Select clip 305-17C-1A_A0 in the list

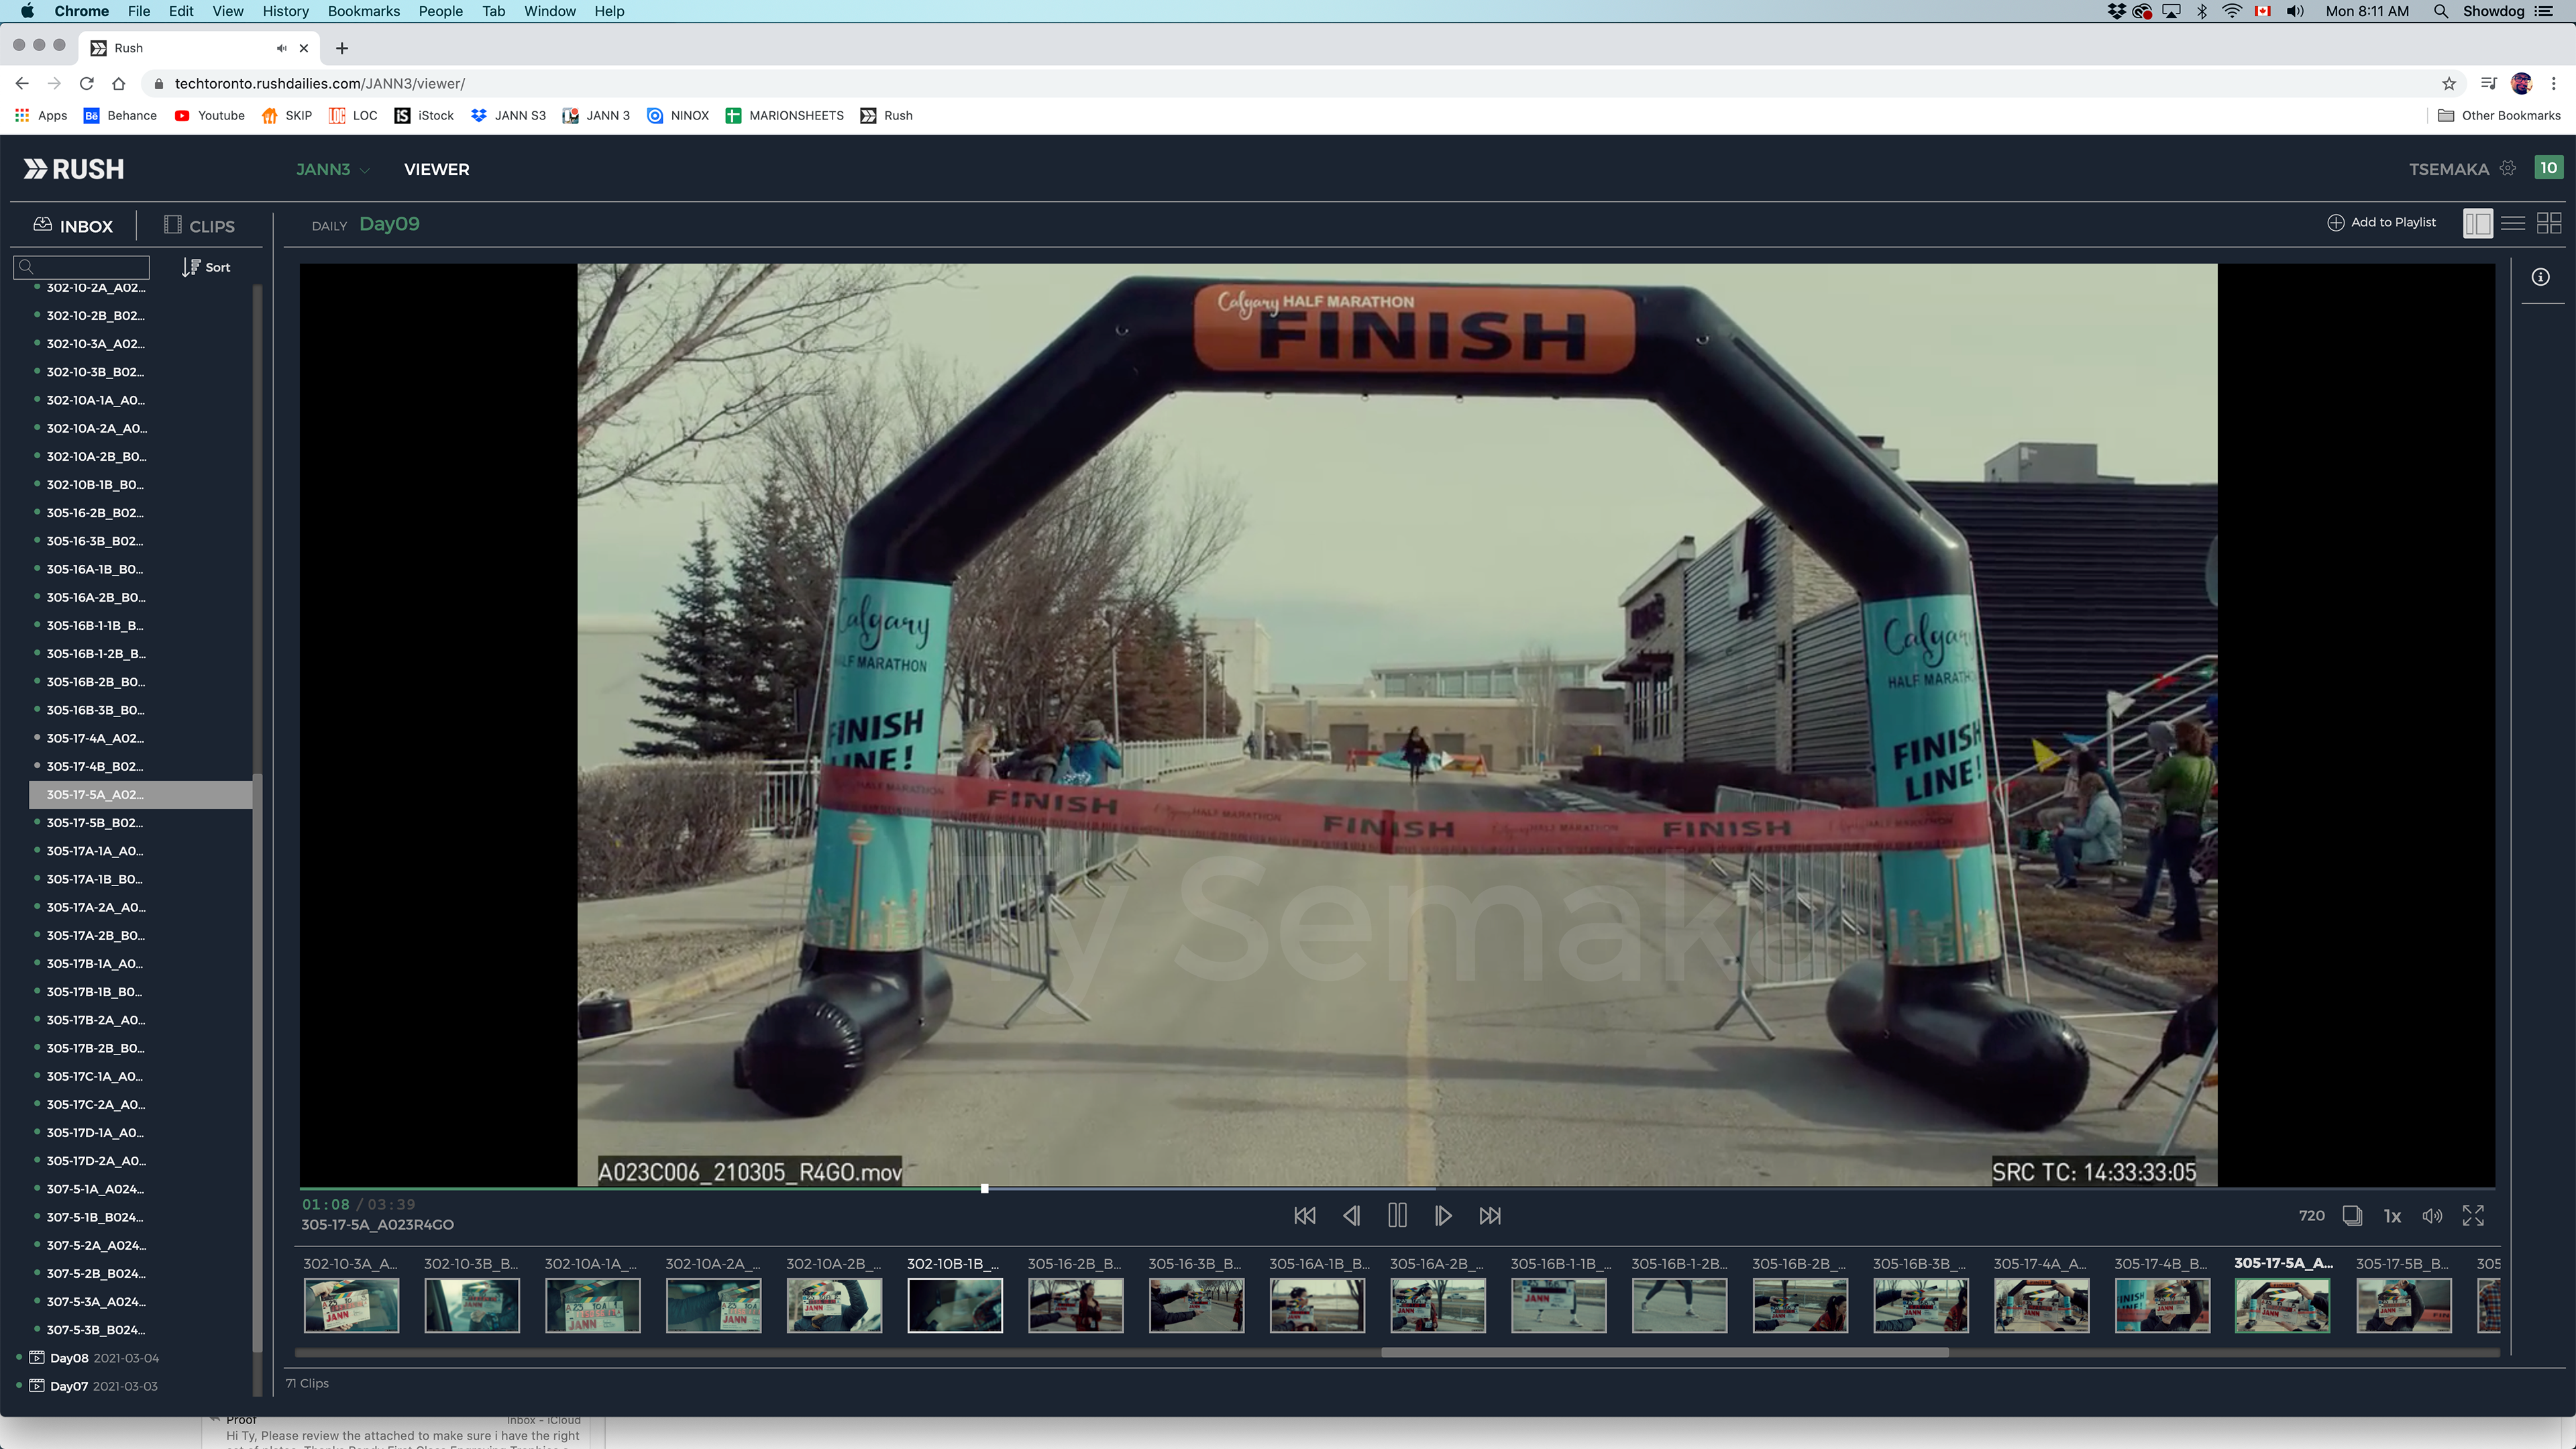point(94,1076)
